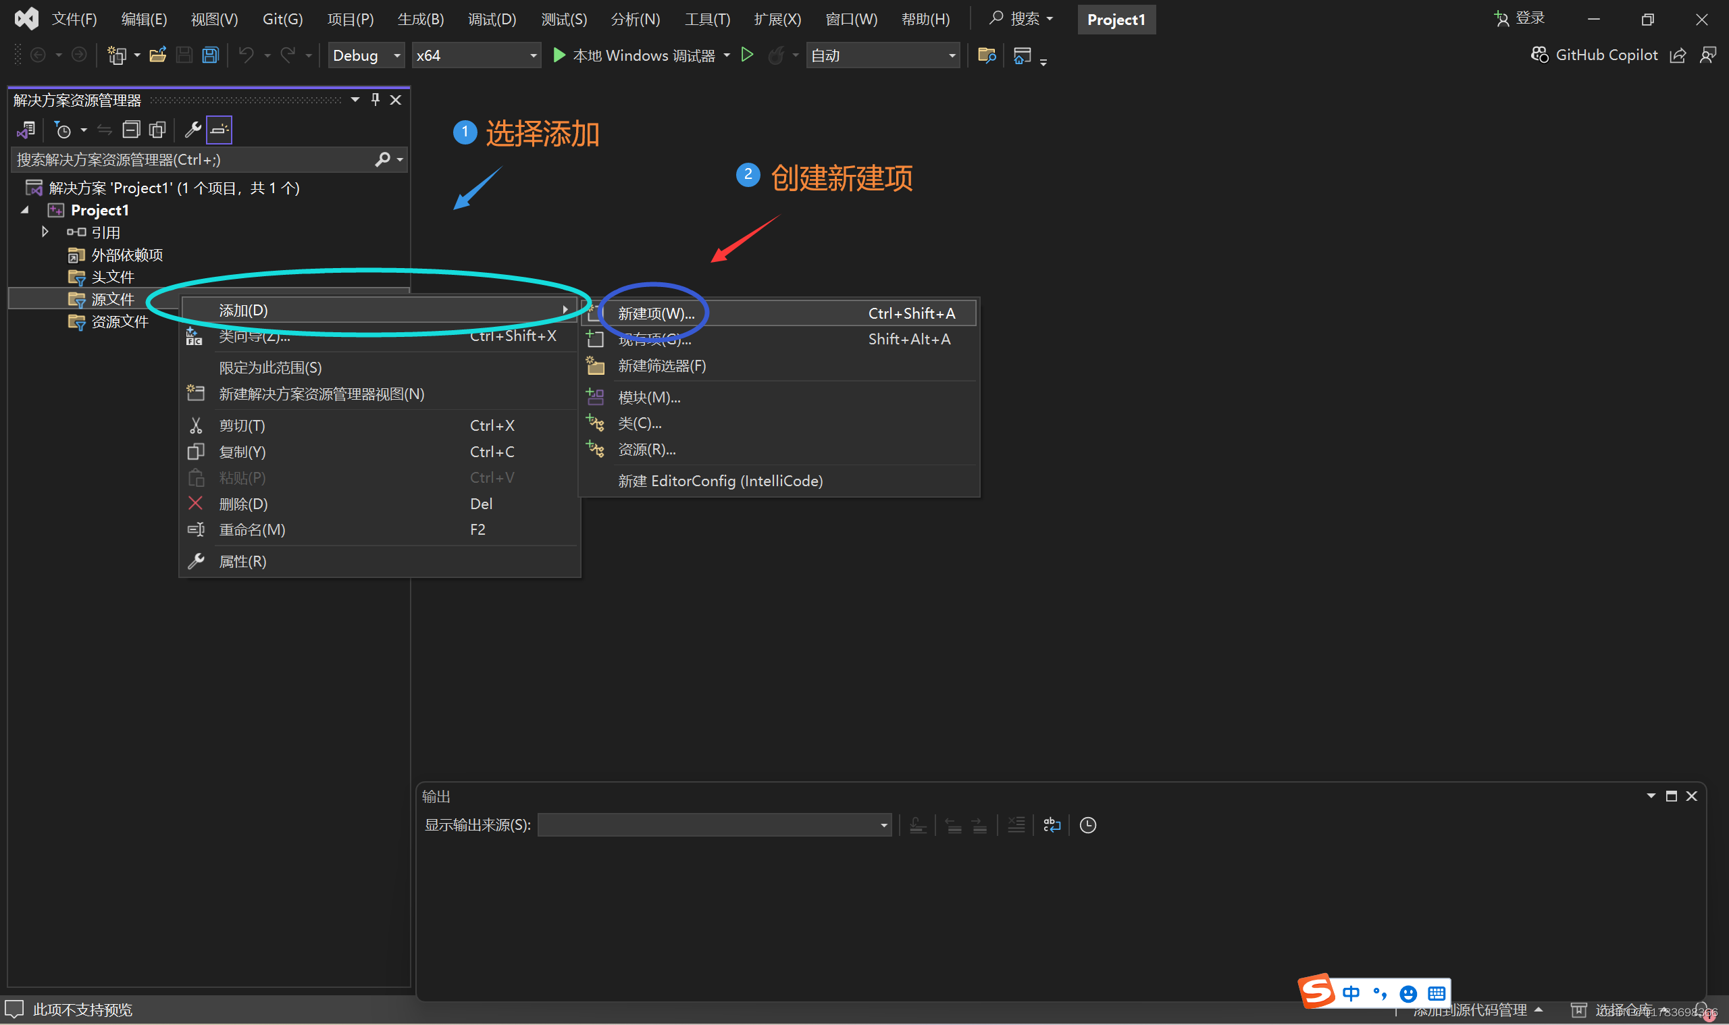Switch views icon in Solution Explorer toolbar
The image size is (1729, 1025).
pyautogui.click(x=26, y=129)
